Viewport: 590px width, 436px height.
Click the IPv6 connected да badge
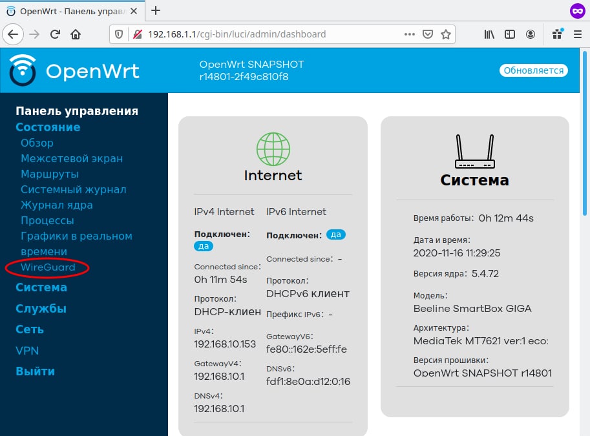pos(335,234)
